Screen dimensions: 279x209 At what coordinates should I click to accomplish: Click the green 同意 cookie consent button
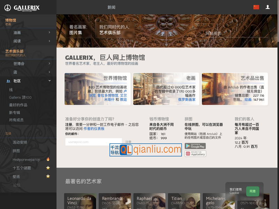253,191
